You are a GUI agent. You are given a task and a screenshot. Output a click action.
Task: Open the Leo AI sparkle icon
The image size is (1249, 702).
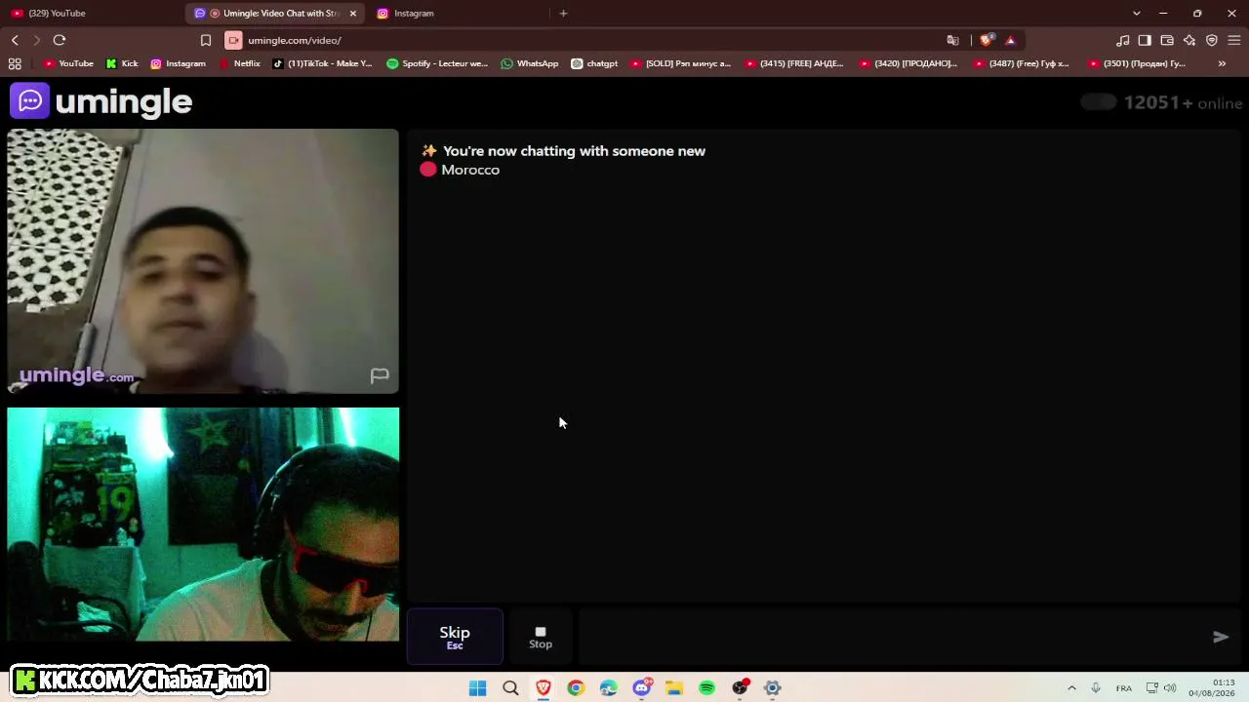point(1189,40)
